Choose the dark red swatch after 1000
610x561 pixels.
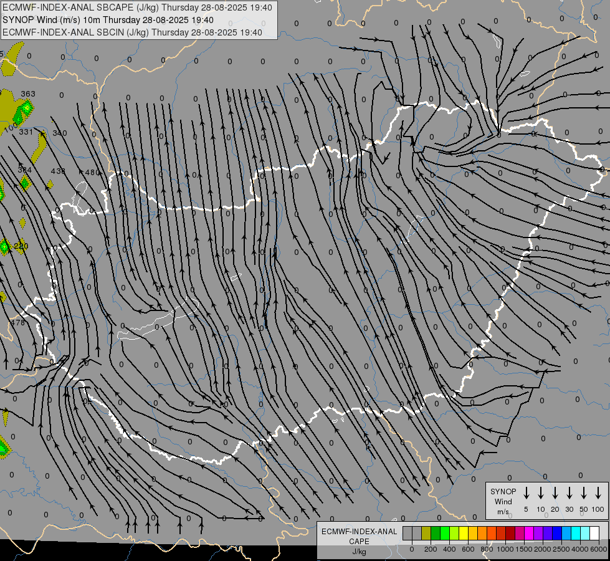(x=510, y=533)
